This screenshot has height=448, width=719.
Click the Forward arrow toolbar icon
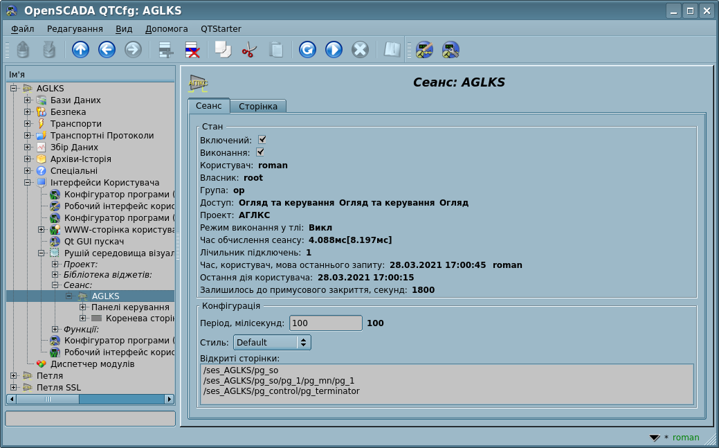click(x=134, y=49)
